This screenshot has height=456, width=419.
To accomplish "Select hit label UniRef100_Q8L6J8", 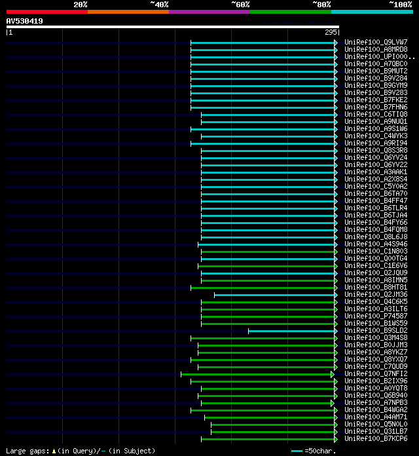I will point(376,237).
